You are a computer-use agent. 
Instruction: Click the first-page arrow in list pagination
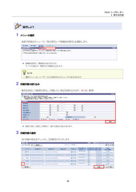pos(107,145)
